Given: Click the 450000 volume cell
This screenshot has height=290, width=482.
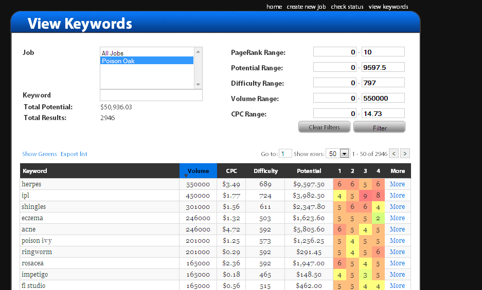Looking at the screenshot, I should (198, 196).
